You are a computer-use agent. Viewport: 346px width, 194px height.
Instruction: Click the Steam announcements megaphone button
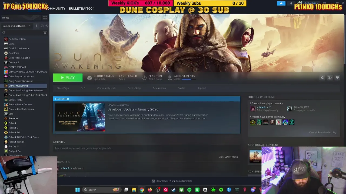point(281,3)
